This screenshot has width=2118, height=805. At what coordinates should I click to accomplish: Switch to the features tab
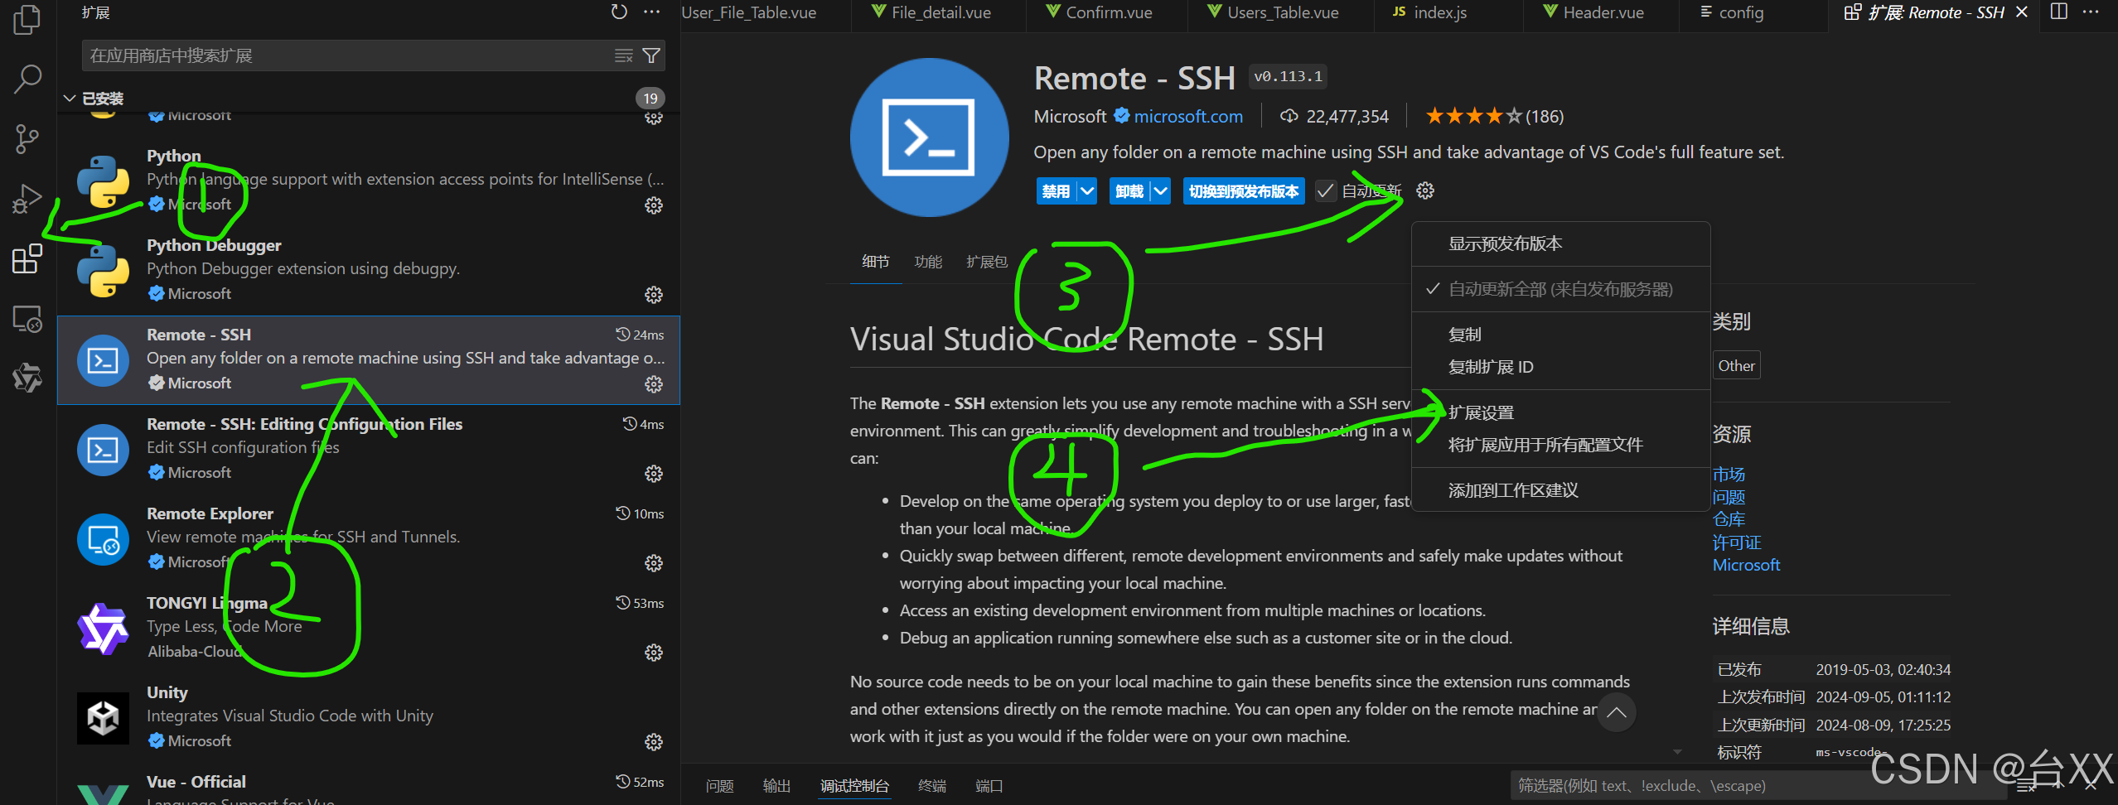click(x=928, y=262)
